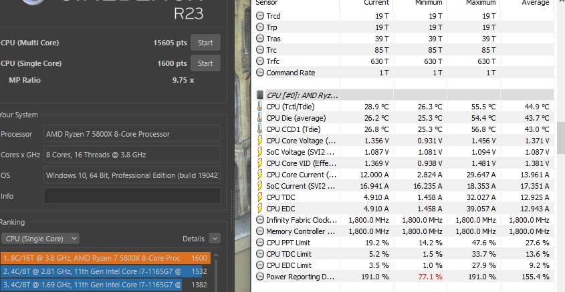Image resolution: width=565 pixels, height=292 pixels.
Task: Click the SoC Voltage lightning icon
Action: tap(260, 152)
